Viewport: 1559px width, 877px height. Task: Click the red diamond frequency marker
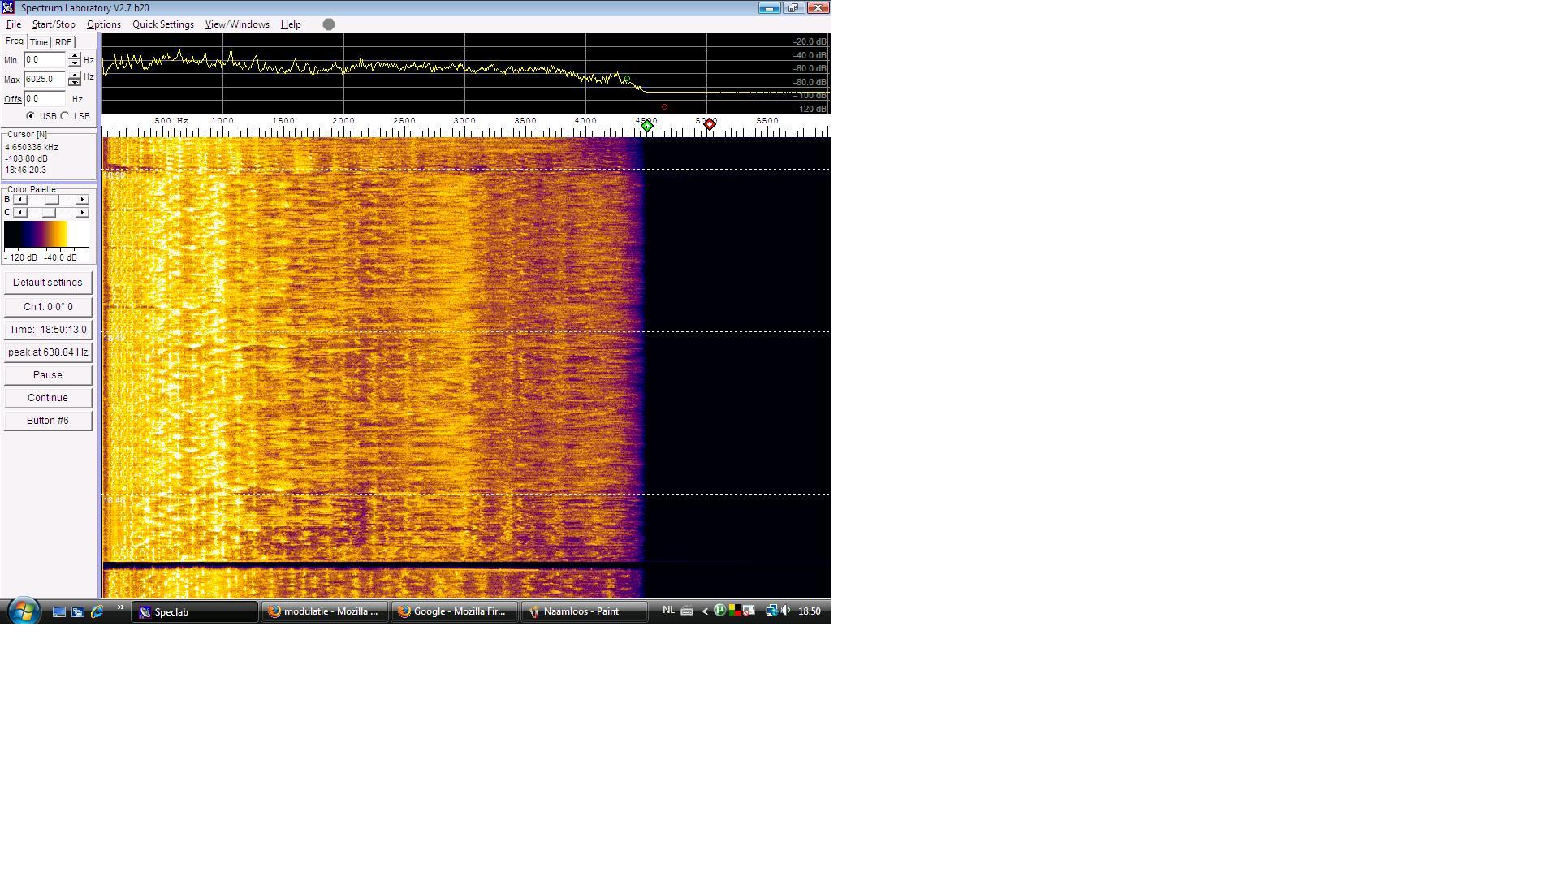710,124
